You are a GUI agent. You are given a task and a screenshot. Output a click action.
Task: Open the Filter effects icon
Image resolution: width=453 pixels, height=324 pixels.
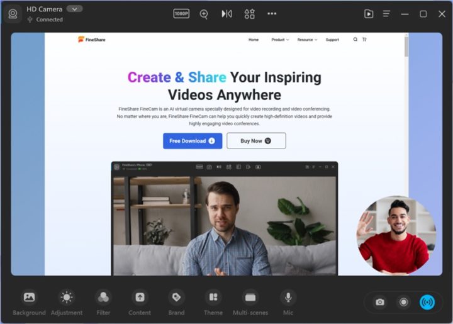pyautogui.click(x=103, y=297)
